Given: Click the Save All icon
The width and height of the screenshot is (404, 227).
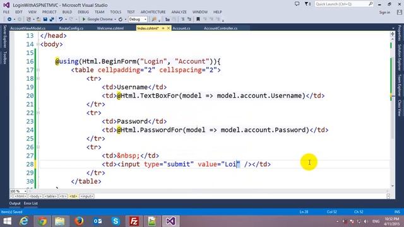Looking at the screenshot, I should pos(52,20).
